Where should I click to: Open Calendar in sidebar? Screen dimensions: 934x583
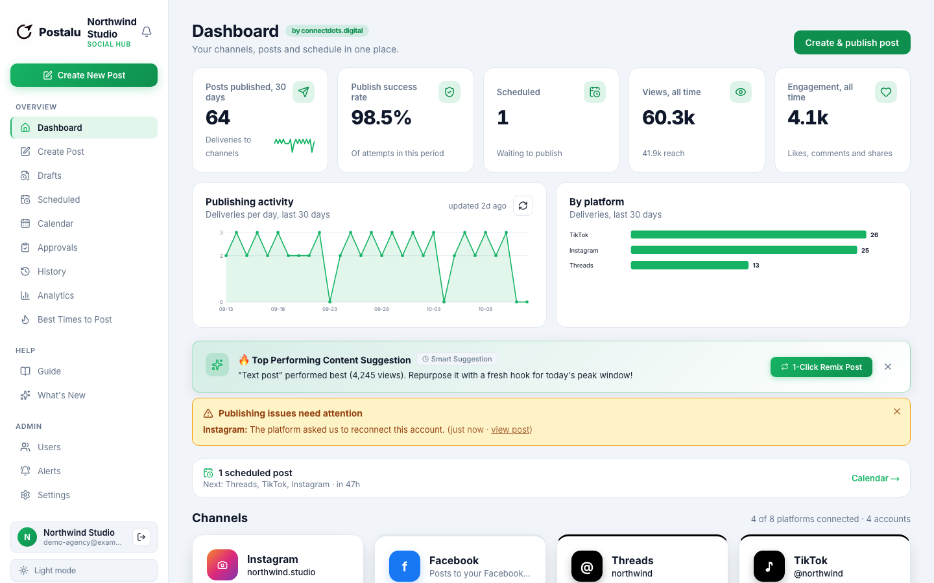click(x=84, y=223)
